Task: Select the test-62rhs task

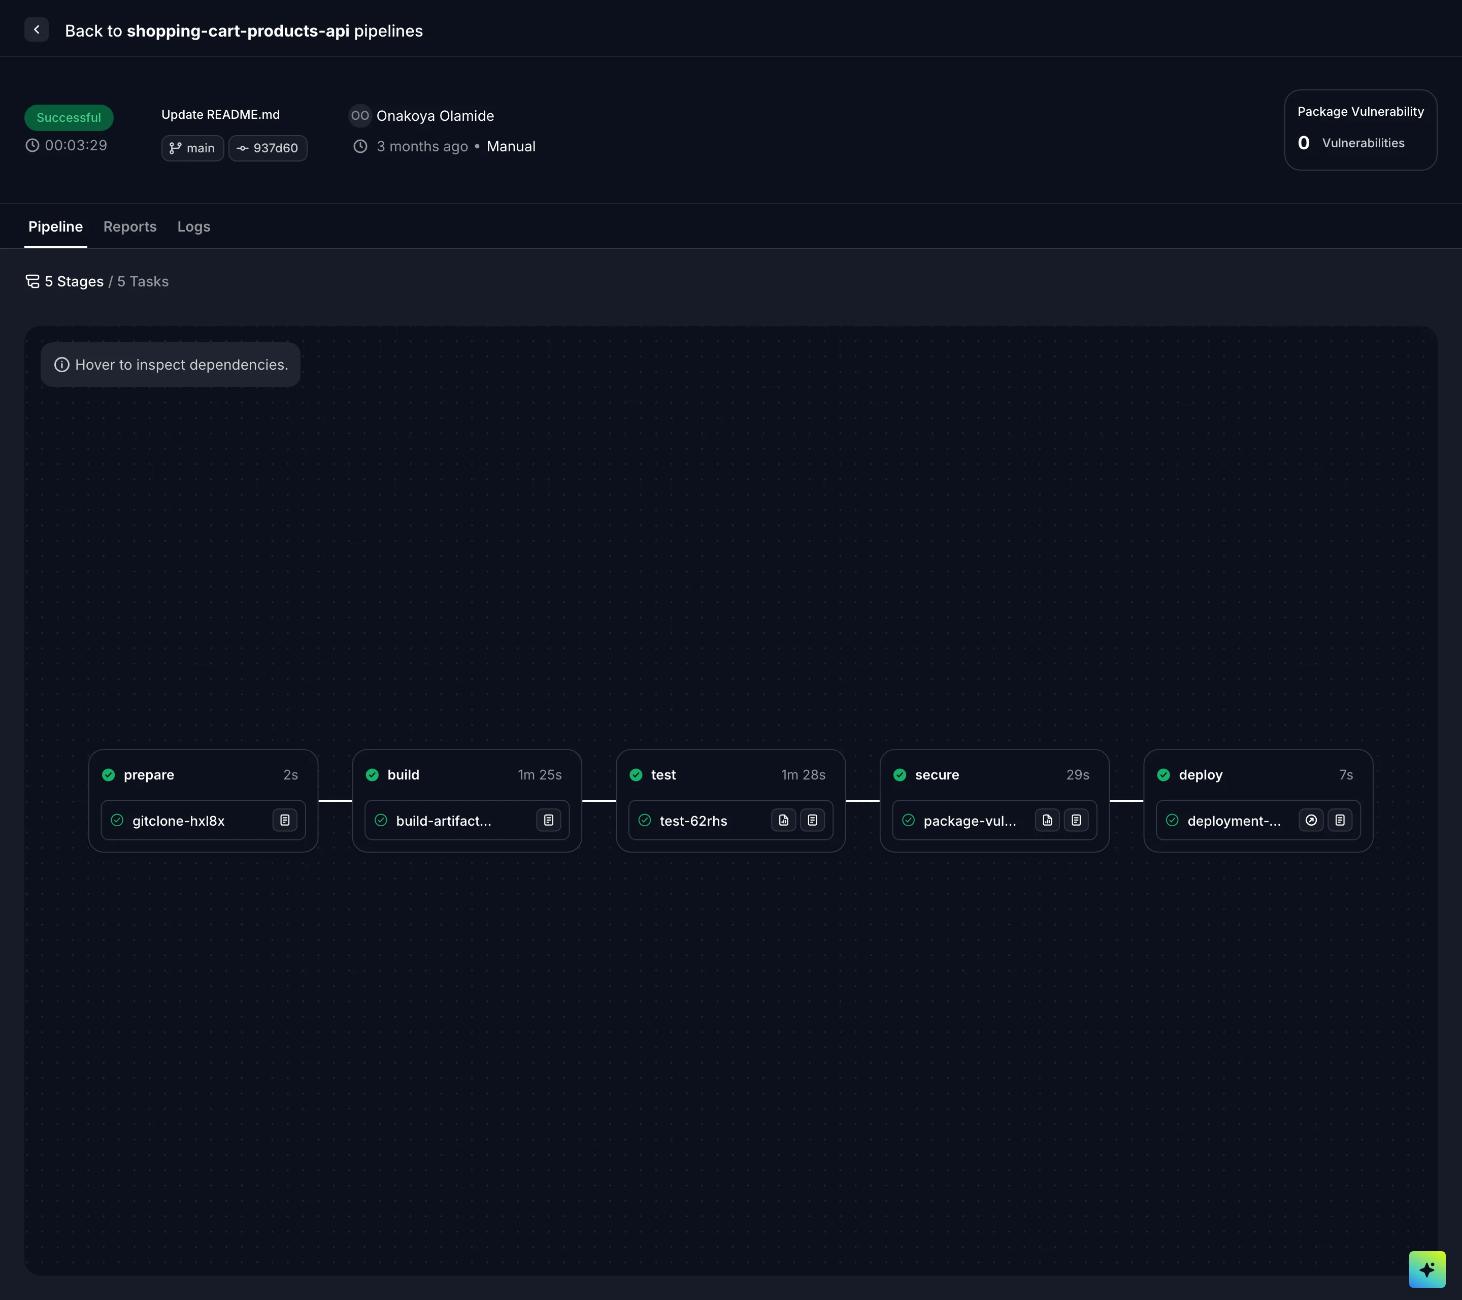Action: coord(731,820)
